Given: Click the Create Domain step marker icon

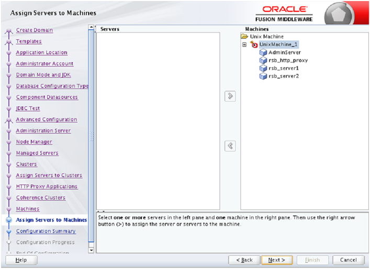Looking at the screenshot, I should 9,31.
